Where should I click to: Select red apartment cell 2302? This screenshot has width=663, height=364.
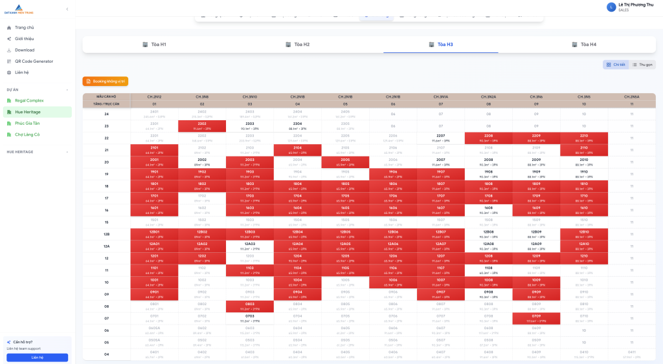pyautogui.click(x=202, y=125)
